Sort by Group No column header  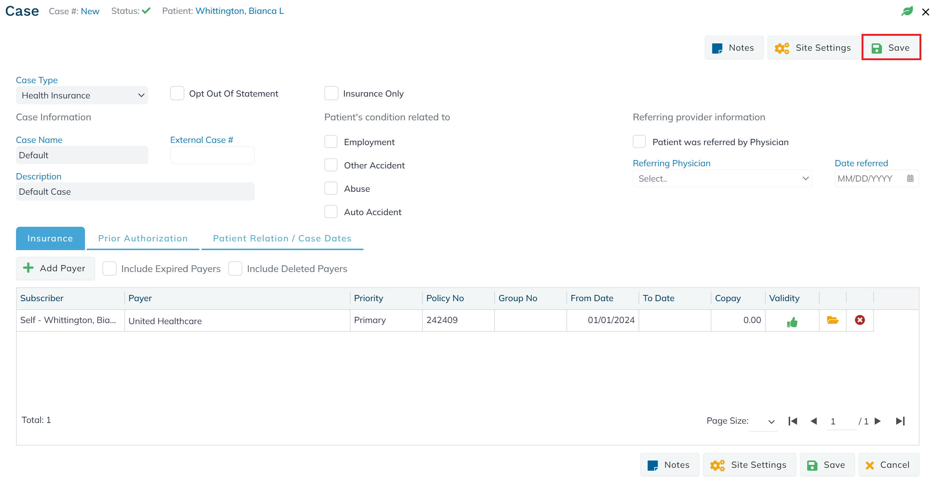pos(530,298)
